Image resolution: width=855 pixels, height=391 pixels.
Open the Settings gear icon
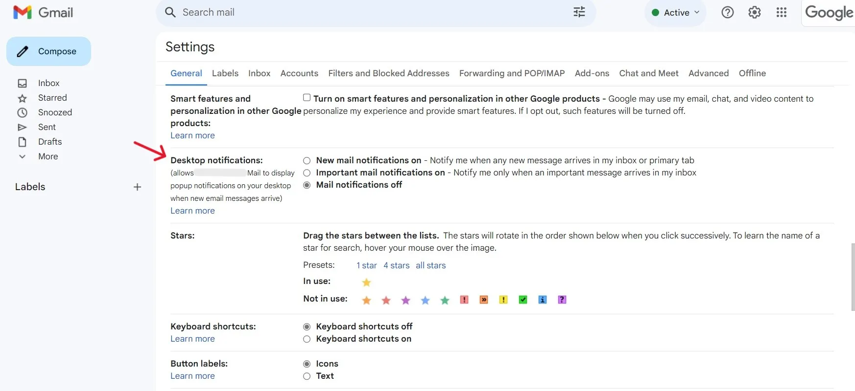point(754,13)
